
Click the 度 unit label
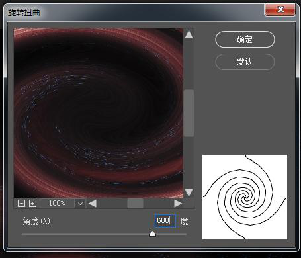(185, 221)
